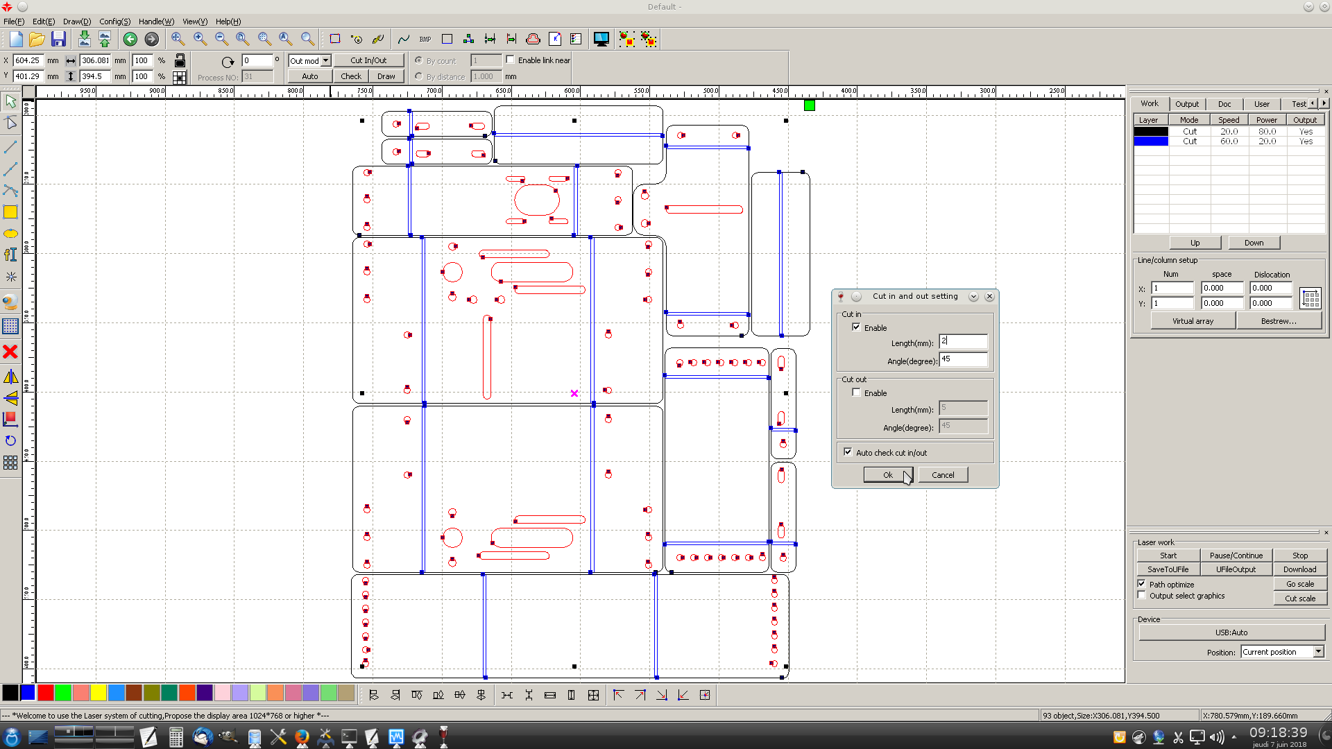Click the BMP bitmap tool icon

[425, 40]
